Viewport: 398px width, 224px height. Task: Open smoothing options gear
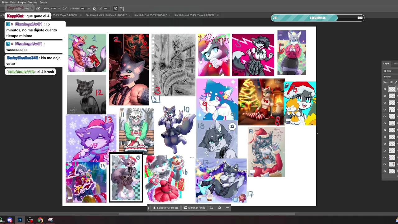94,9
